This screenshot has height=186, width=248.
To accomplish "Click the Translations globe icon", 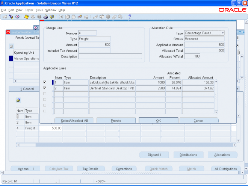I will (x=108, y=17).
